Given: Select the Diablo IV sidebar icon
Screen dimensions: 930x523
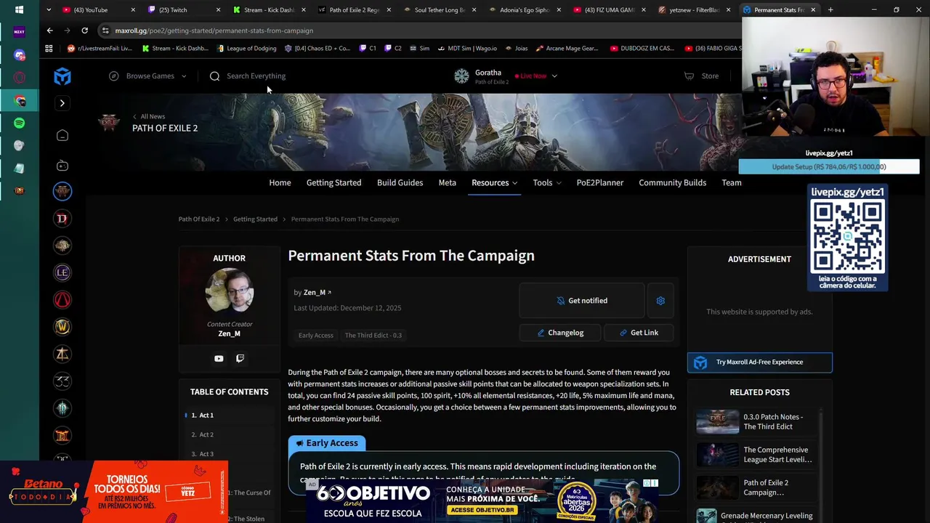Looking at the screenshot, I should click(62, 219).
